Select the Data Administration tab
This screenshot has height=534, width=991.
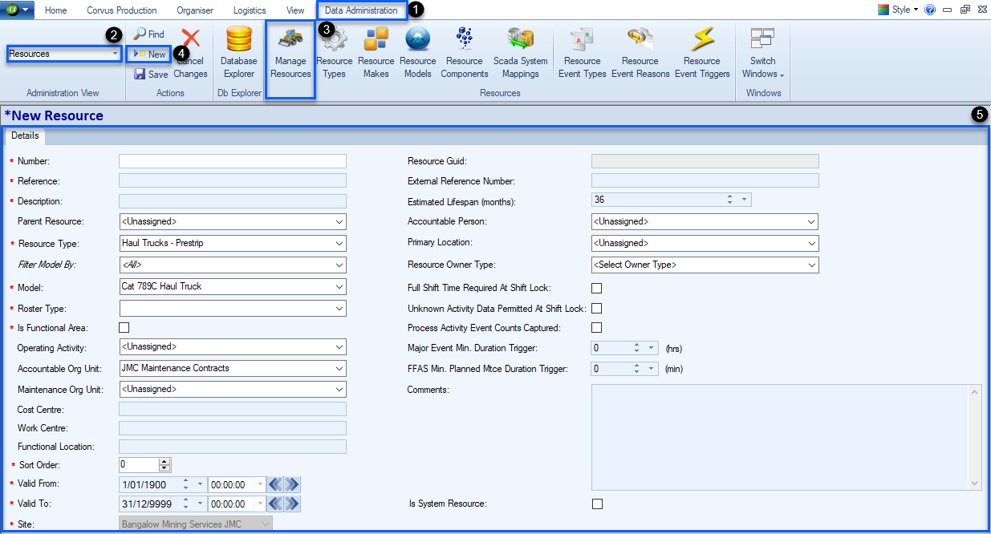coord(361,10)
